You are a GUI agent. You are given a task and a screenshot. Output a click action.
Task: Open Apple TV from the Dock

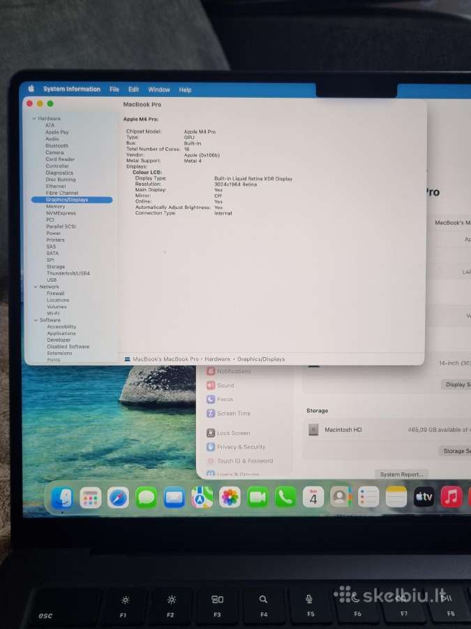[x=424, y=497]
